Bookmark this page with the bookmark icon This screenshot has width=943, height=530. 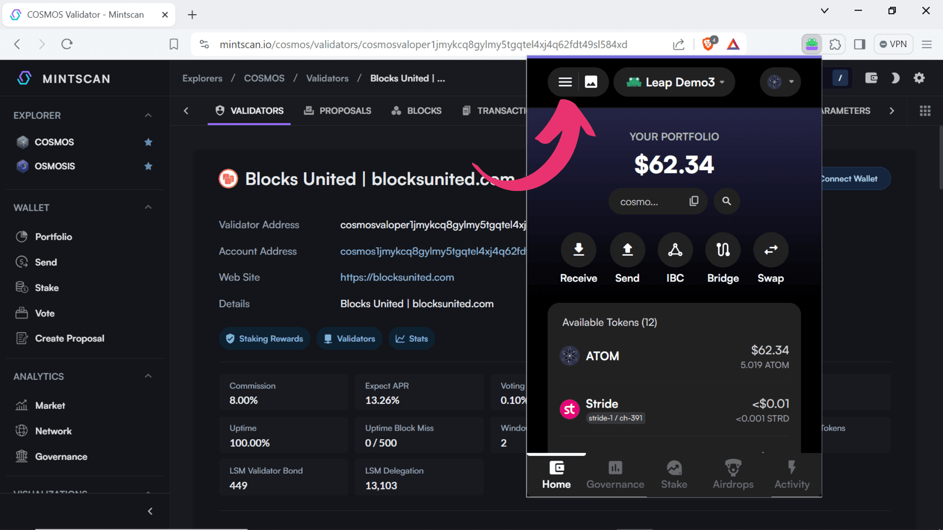(x=174, y=44)
